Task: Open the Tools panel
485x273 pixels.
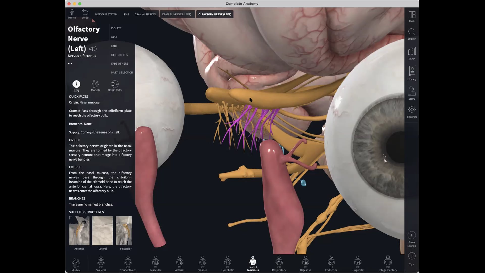Action: click(411, 53)
